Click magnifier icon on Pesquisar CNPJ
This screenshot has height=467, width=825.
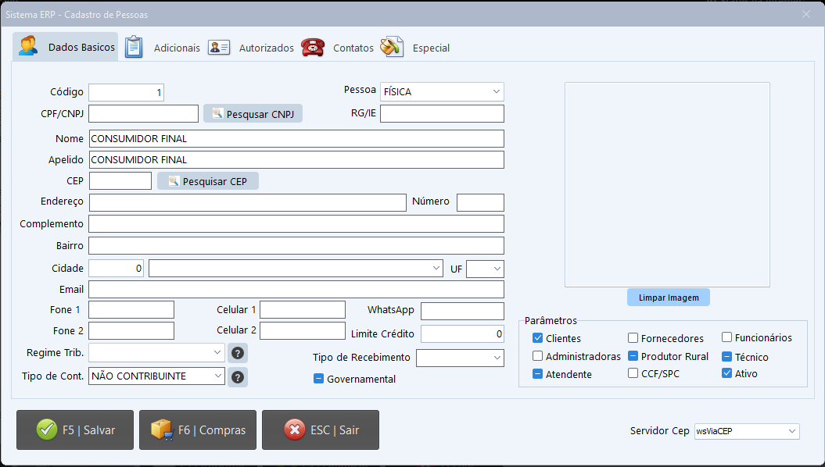coord(218,113)
